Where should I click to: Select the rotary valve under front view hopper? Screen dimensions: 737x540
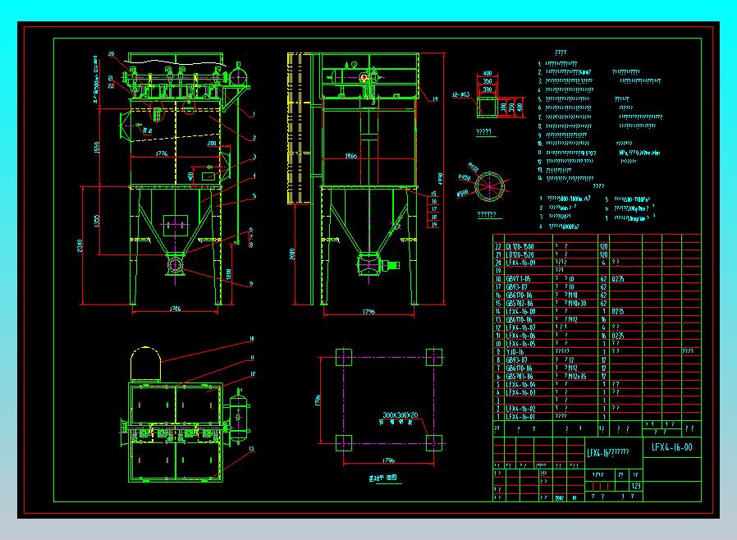pos(175,265)
